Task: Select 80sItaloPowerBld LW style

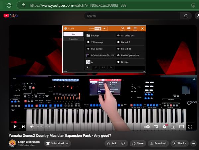Action: [x=100, y=55]
